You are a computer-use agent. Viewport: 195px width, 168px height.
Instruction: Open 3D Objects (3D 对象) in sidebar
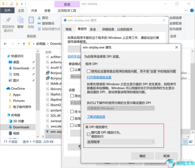16,121
